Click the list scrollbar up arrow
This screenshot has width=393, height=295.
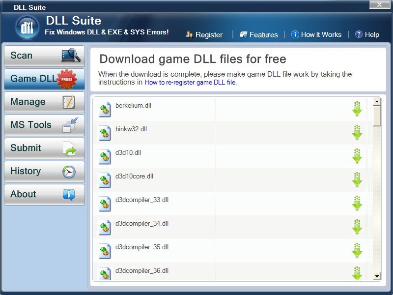click(377, 101)
